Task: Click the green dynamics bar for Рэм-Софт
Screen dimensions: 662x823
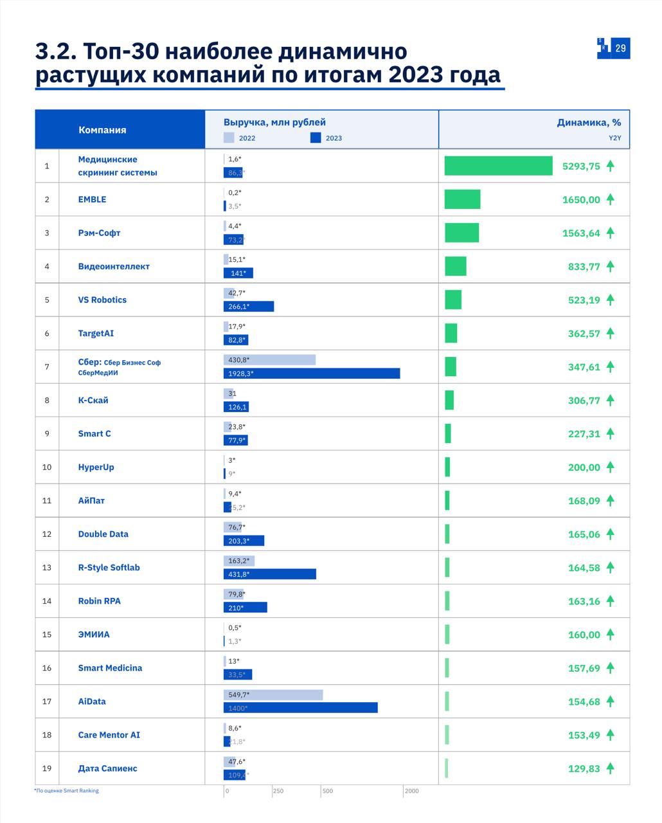Action: click(462, 233)
